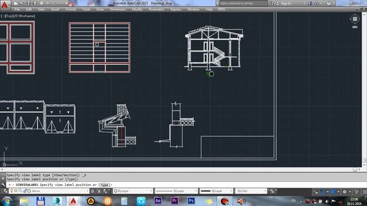Click the status bar clean screen icon

357,192
